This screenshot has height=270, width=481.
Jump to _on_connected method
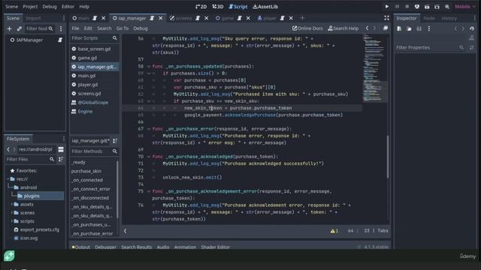(x=87, y=180)
